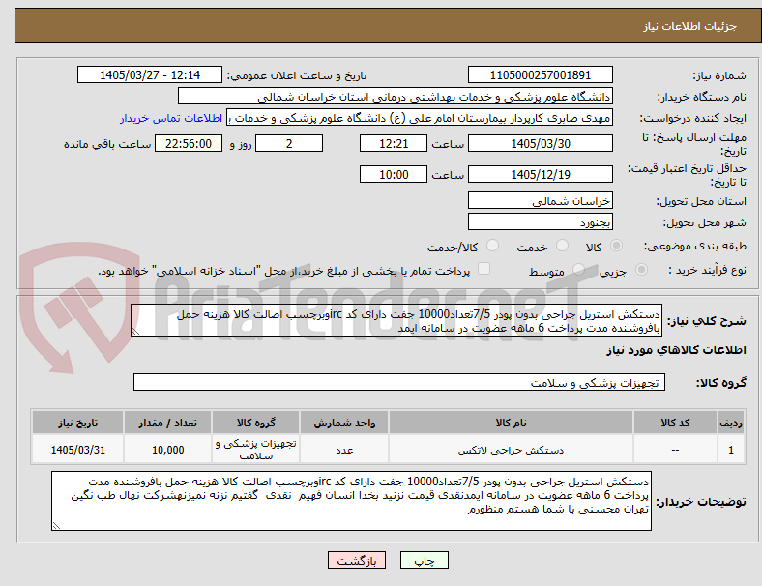Click the price validity date 1405/12/19

pyautogui.click(x=540, y=174)
